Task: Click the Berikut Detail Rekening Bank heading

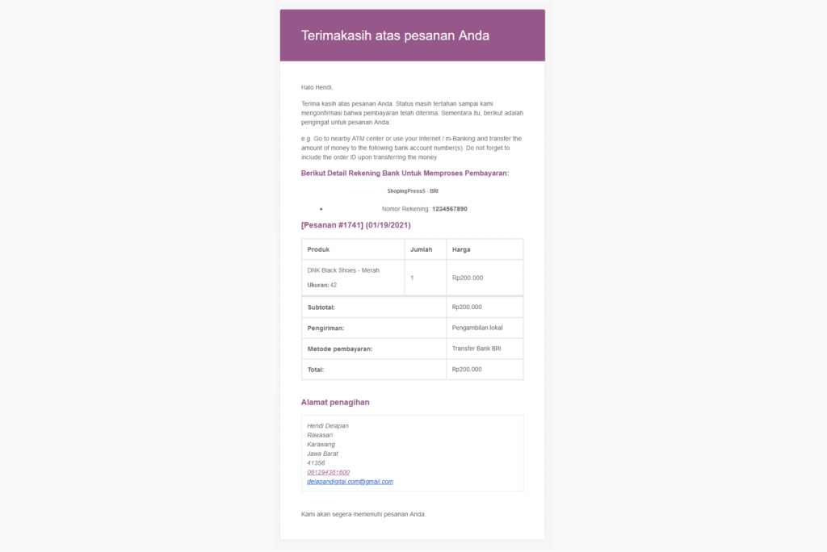Action: coord(405,174)
